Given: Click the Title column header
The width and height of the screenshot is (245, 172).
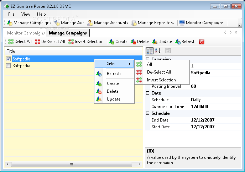Looking at the screenshot, I should tap(73, 51).
